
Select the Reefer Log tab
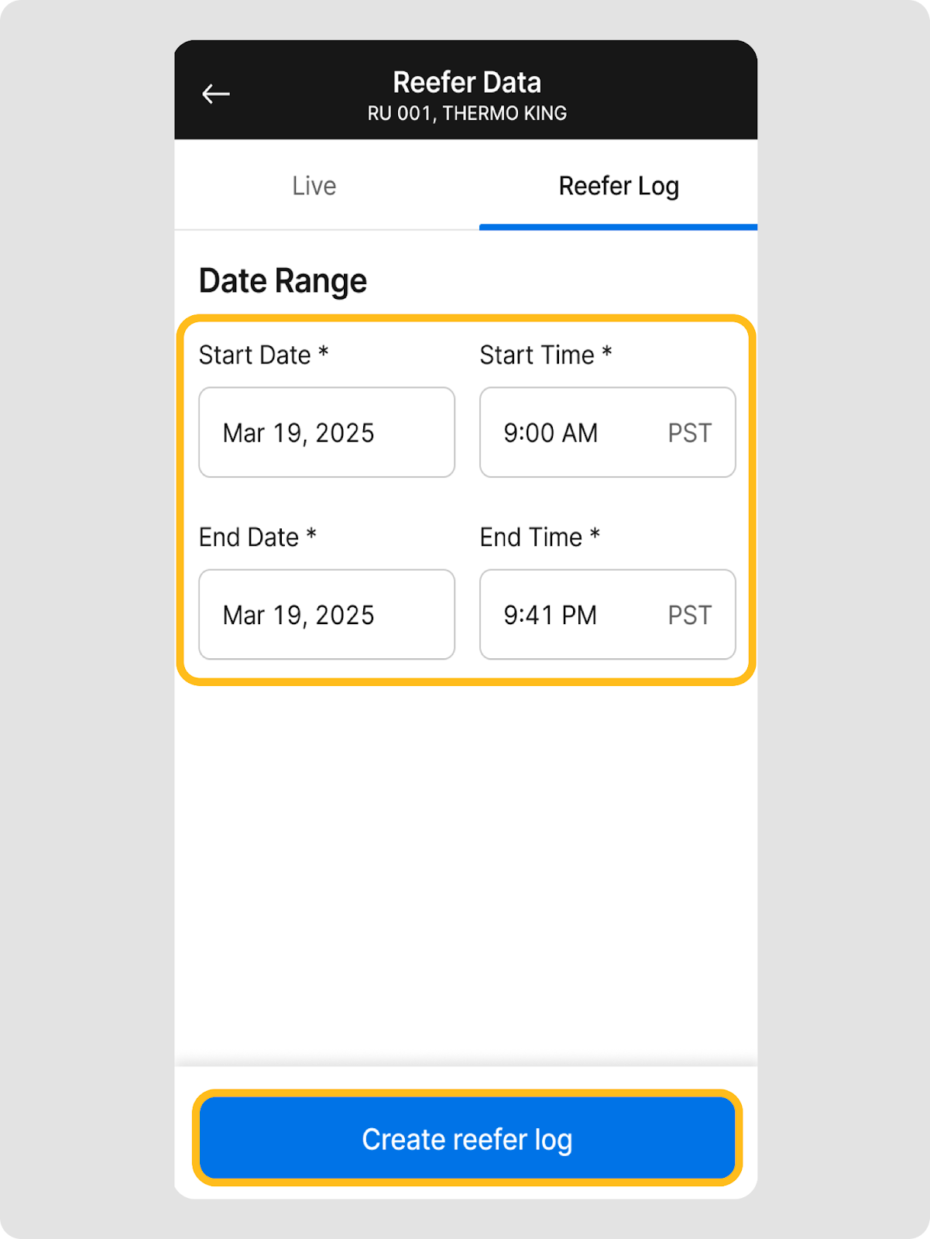click(x=619, y=186)
